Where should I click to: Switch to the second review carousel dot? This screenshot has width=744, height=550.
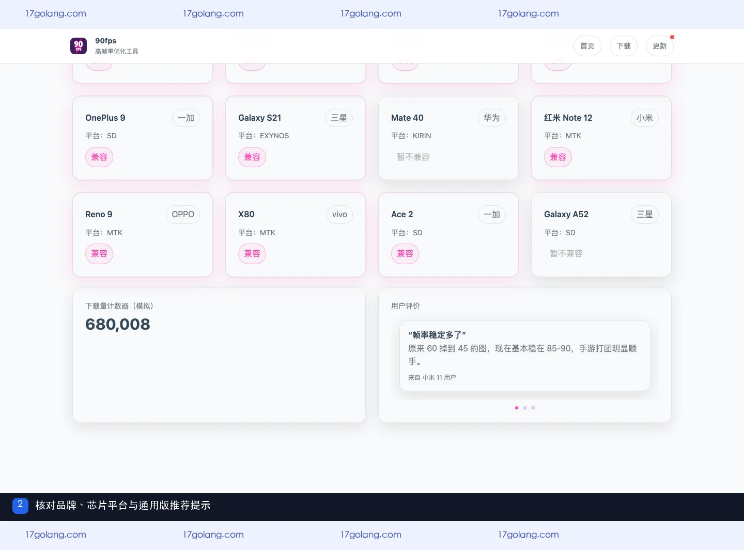point(525,408)
